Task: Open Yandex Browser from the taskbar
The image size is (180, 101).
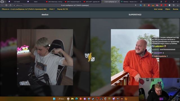Action: [x=68, y=99]
